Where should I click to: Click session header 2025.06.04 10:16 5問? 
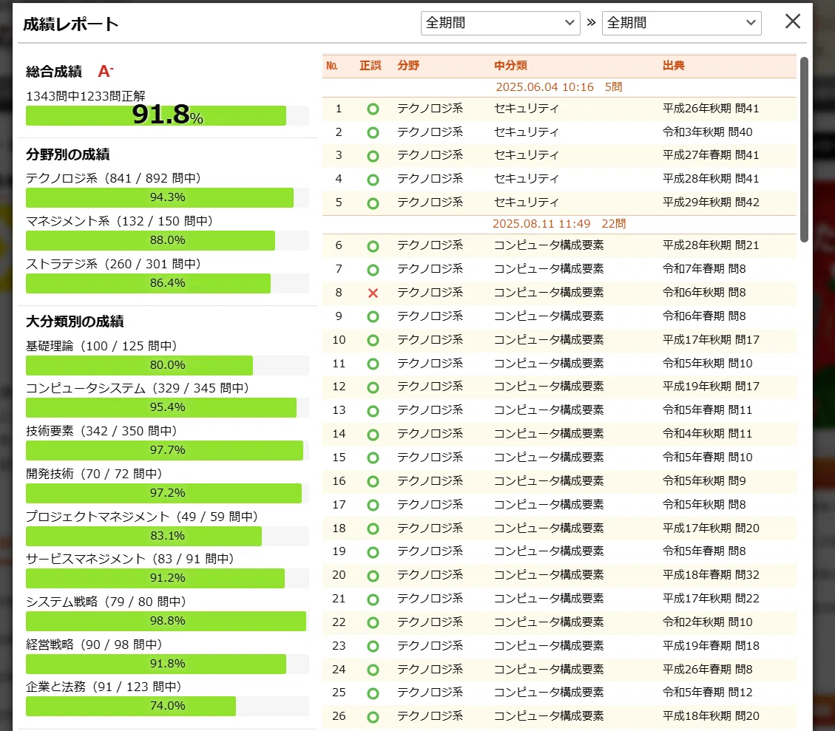point(559,87)
